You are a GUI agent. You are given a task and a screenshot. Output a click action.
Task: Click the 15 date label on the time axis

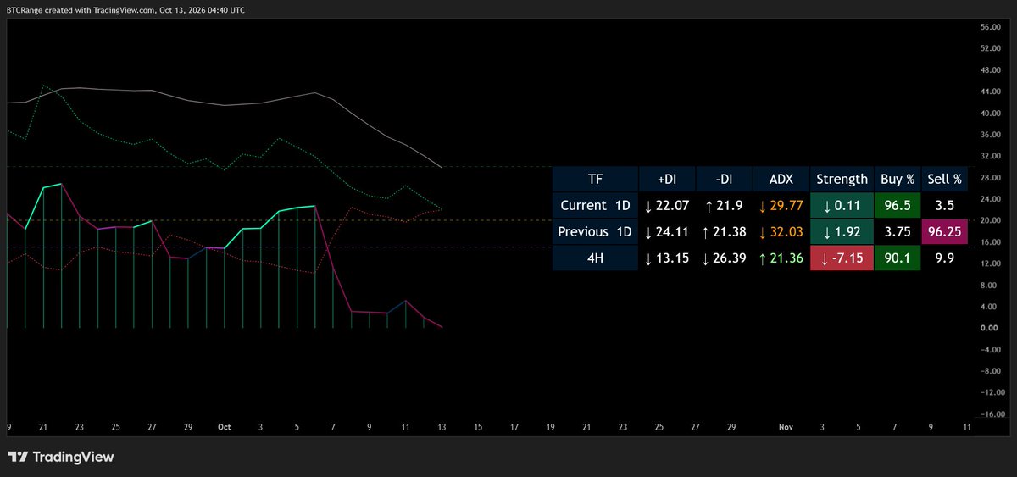point(478,428)
